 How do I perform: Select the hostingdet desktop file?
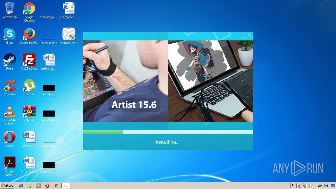49,88
